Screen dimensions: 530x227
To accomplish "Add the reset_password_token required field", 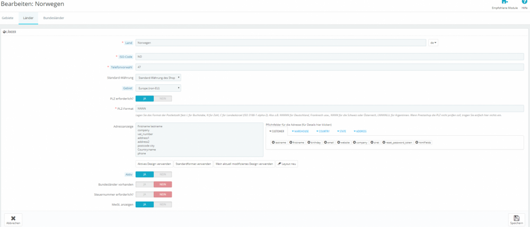I will pyautogui.click(x=397, y=143).
